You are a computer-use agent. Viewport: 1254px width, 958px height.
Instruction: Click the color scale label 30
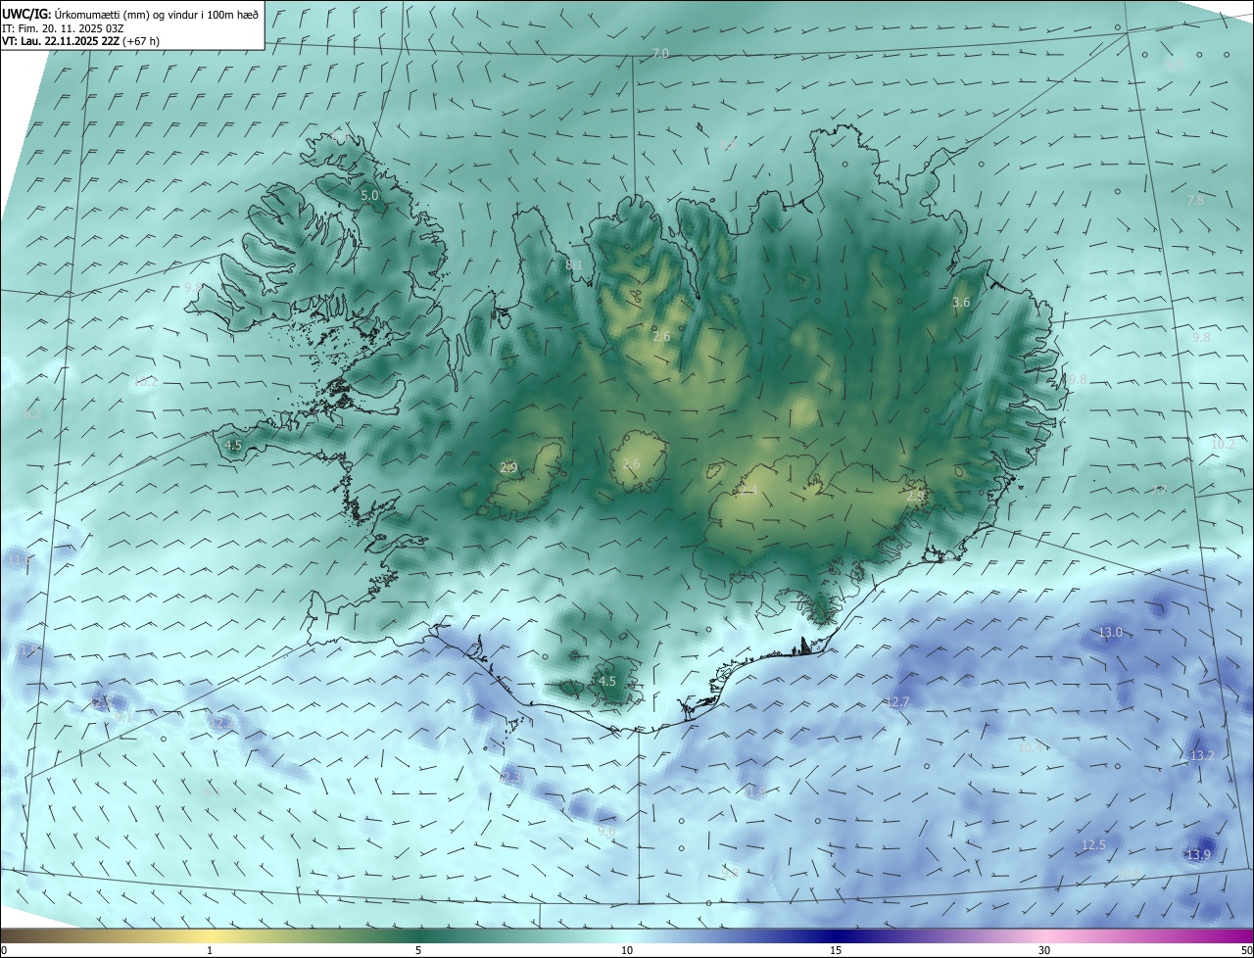1044,950
